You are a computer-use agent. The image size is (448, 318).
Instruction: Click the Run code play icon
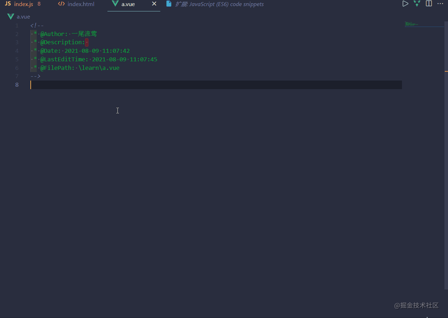[x=405, y=4]
